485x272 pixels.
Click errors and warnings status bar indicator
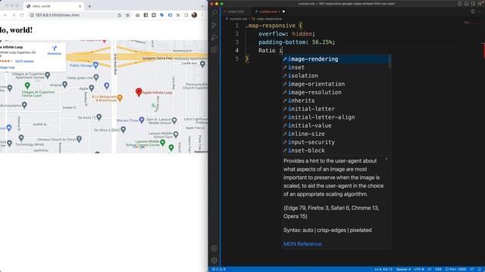219,269
